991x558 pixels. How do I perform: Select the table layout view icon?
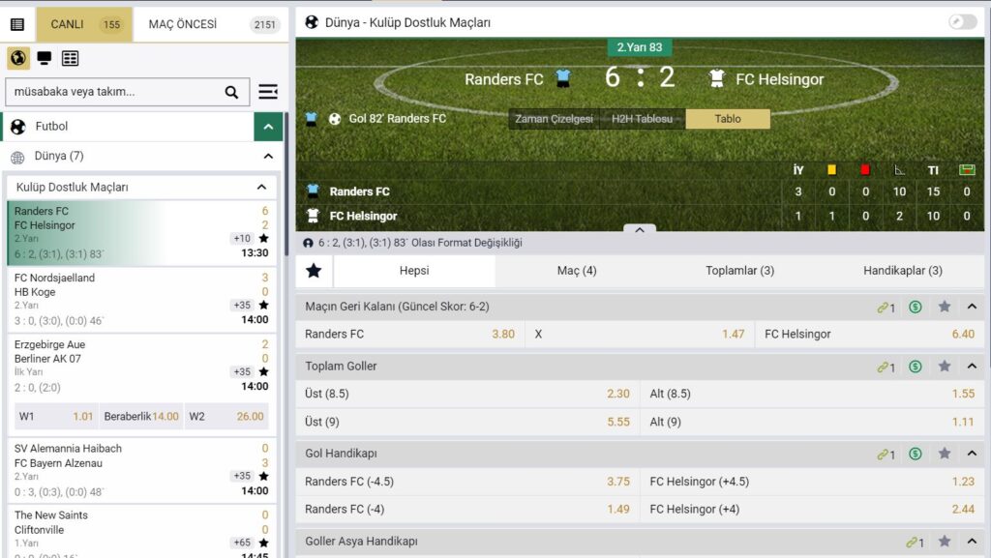coord(70,58)
